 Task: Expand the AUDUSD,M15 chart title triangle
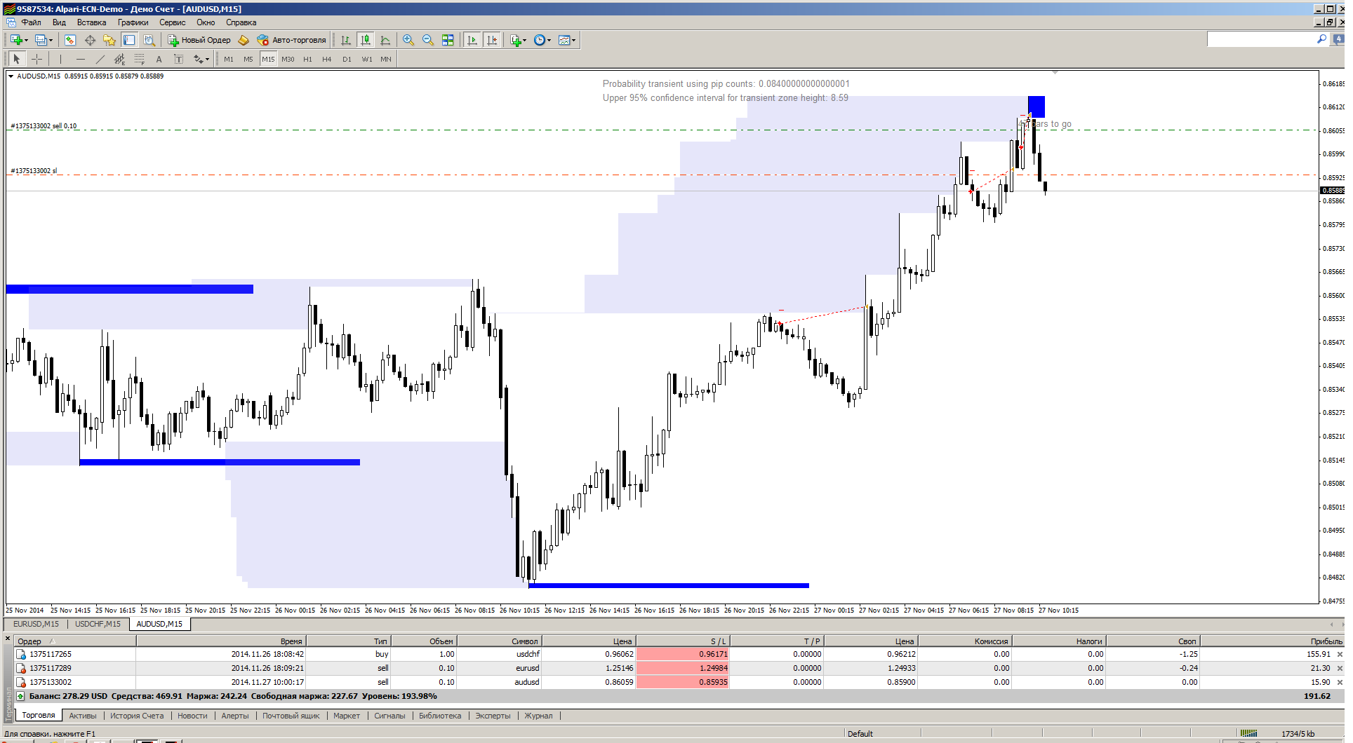click(x=11, y=76)
